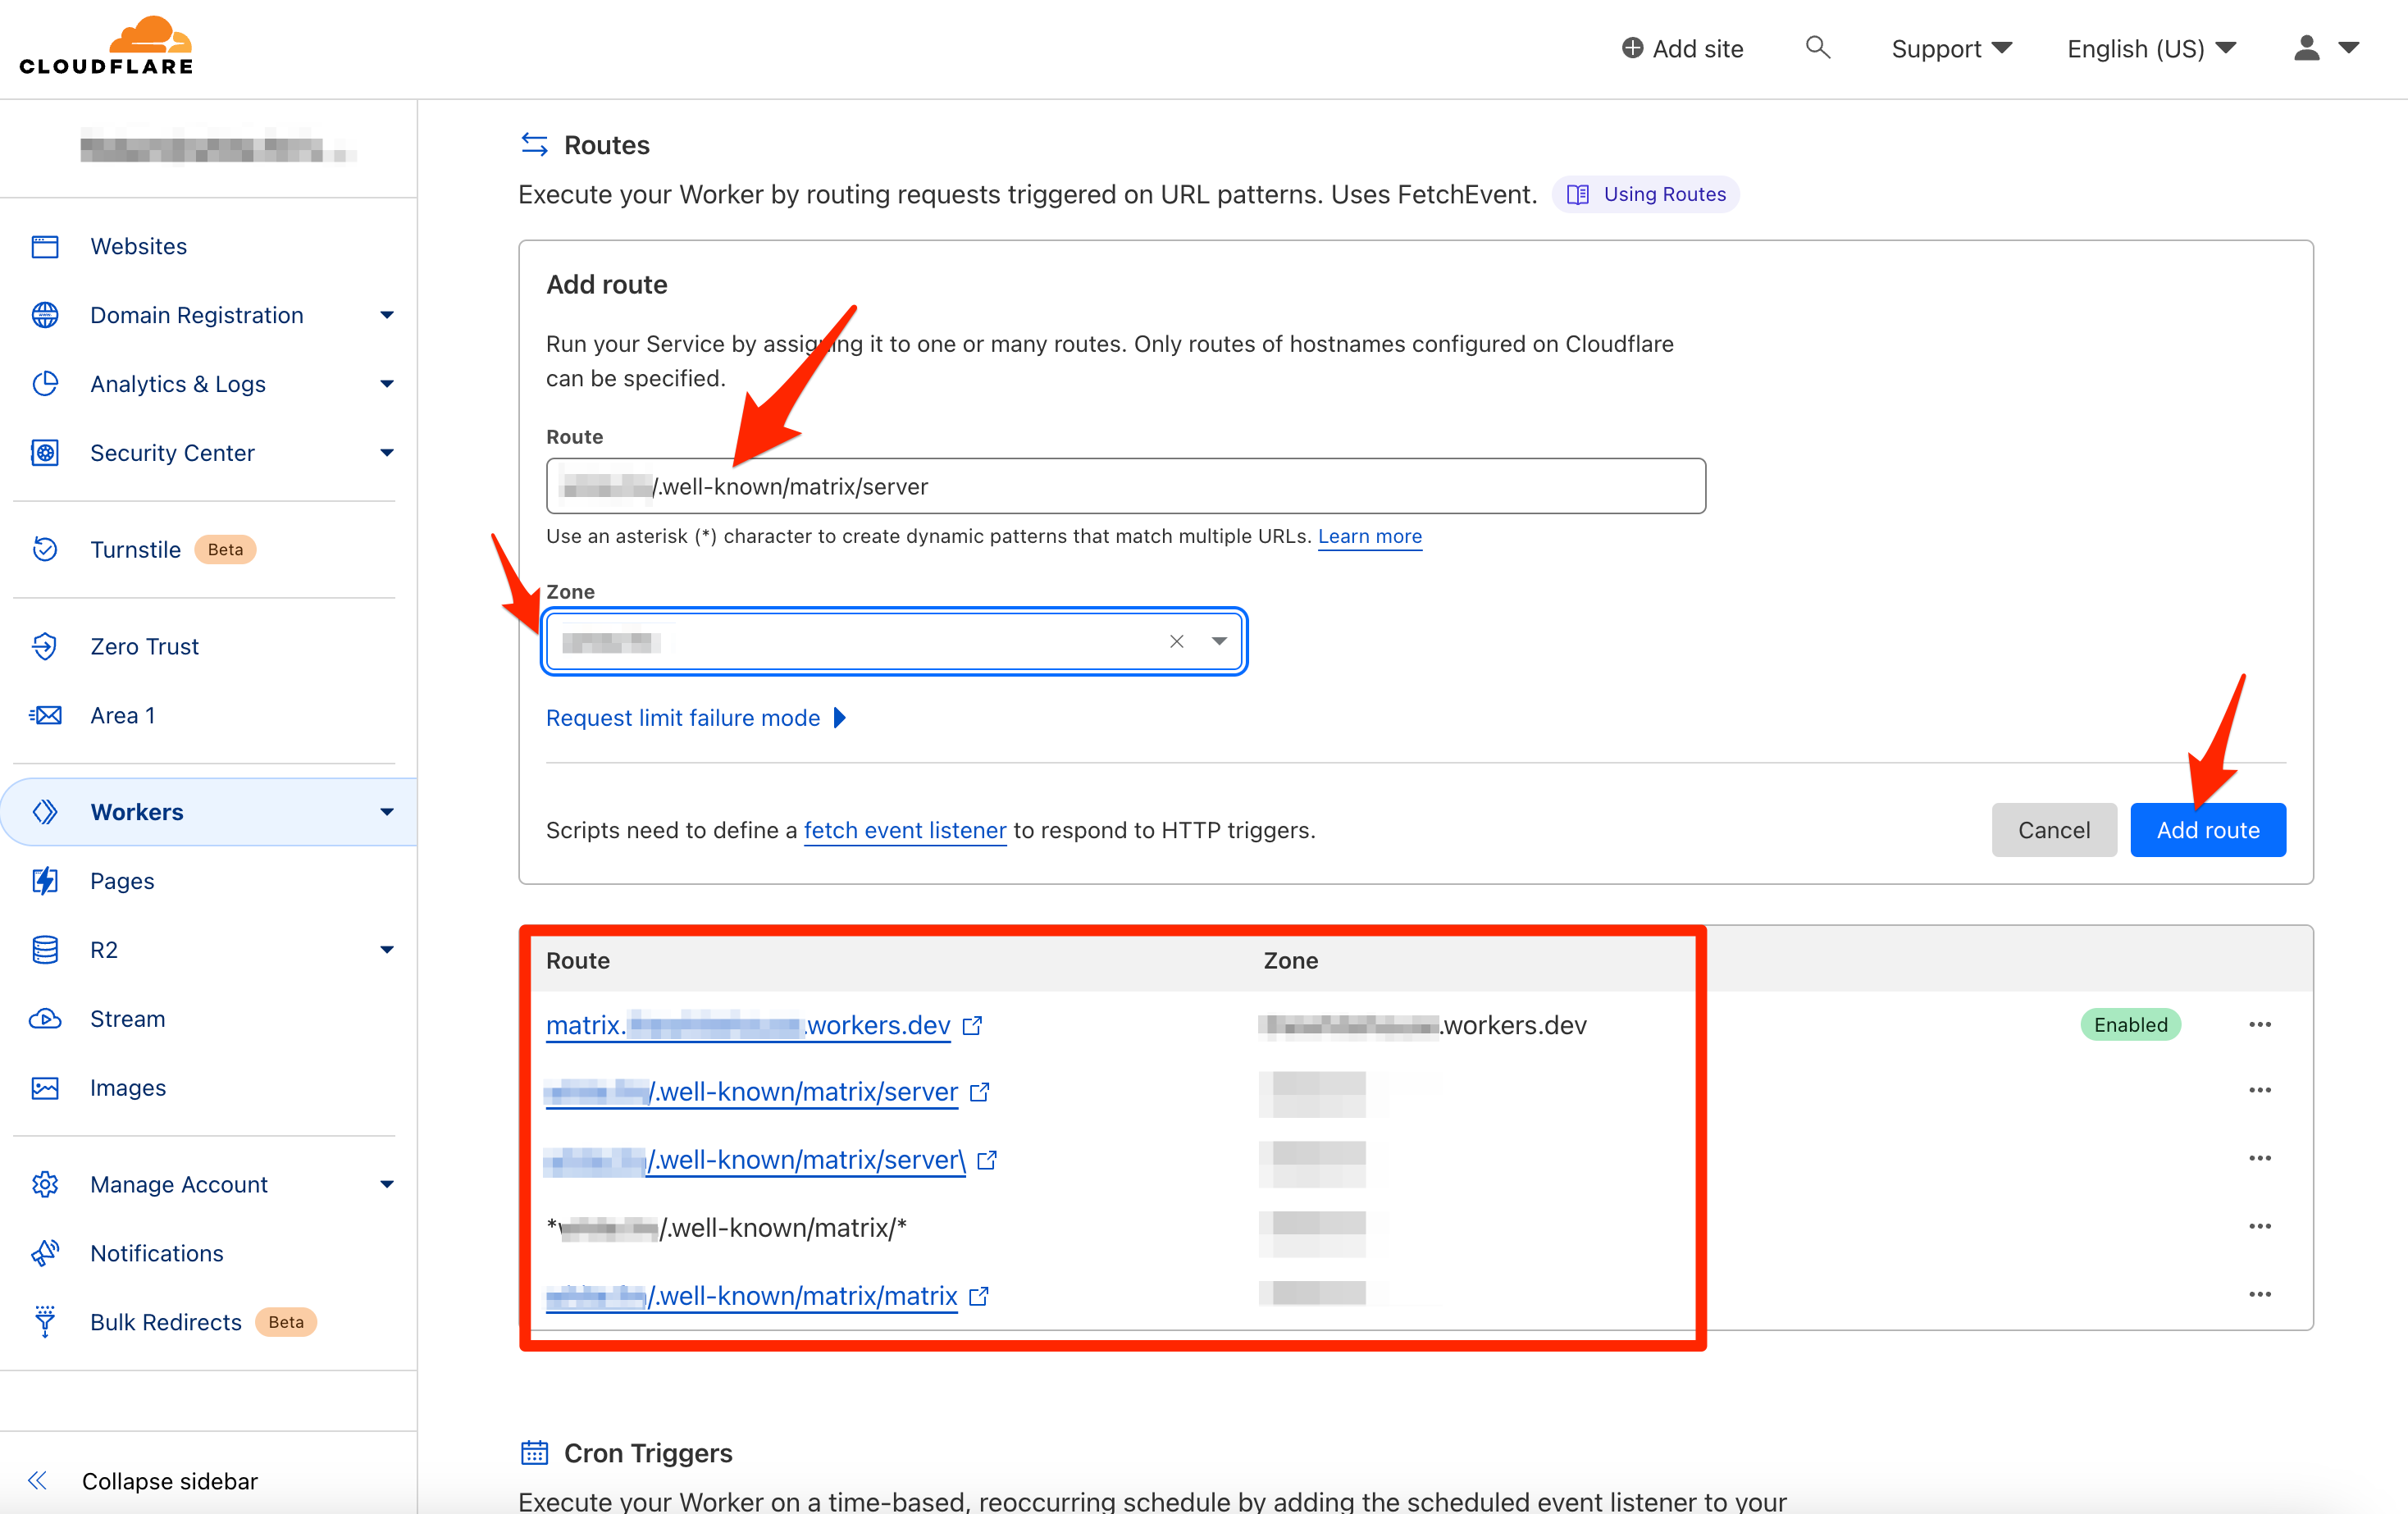Click the Zero Trust sidebar icon

coord(45,646)
